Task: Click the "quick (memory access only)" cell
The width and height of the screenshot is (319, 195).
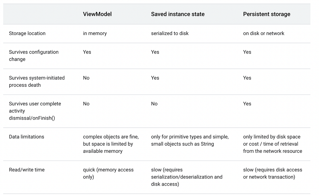Action: (108, 173)
